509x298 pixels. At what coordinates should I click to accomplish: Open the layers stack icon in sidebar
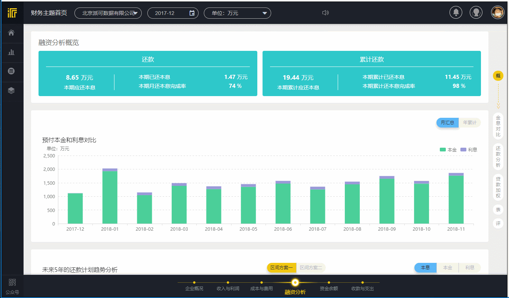point(11,90)
